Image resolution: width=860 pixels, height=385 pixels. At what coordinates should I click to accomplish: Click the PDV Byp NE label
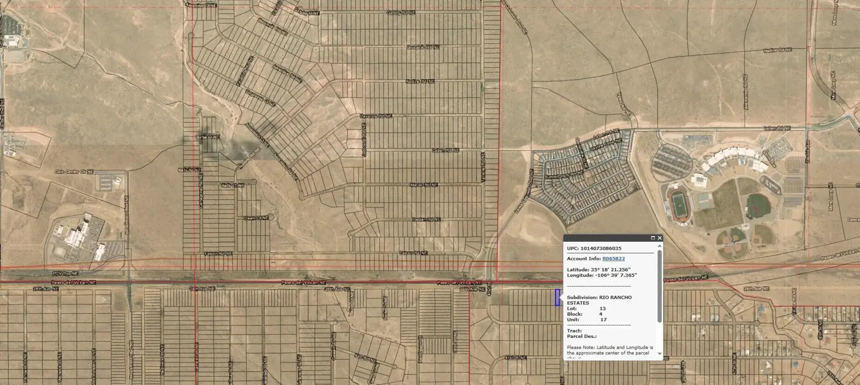click(x=65, y=274)
